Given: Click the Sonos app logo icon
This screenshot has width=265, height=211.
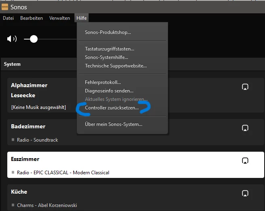Looking at the screenshot, I should 5,7.
